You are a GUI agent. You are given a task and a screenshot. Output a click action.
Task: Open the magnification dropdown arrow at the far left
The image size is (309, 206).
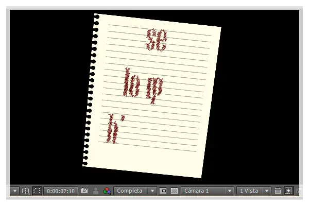[15, 191]
